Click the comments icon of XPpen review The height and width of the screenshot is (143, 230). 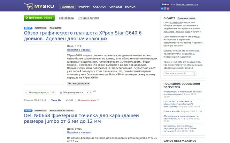[x=79, y=100]
